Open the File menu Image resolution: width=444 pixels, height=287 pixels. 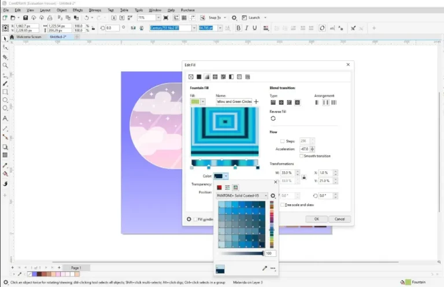click(6, 10)
